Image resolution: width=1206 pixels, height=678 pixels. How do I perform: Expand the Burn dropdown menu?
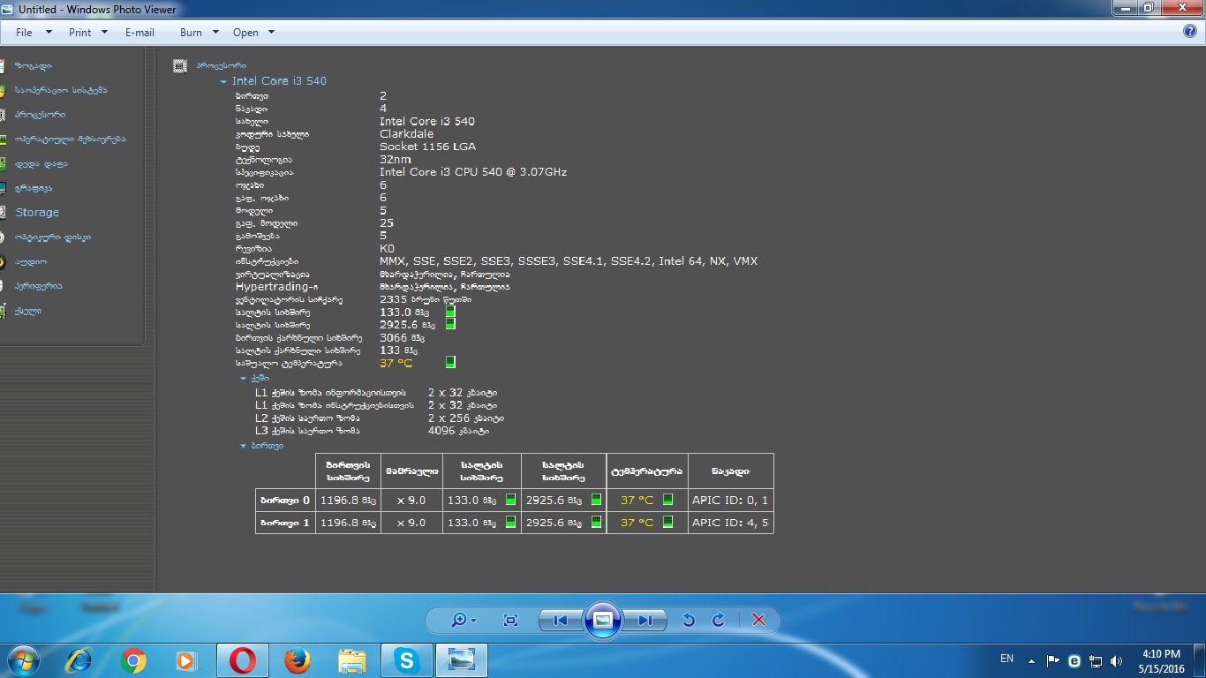click(198, 33)
